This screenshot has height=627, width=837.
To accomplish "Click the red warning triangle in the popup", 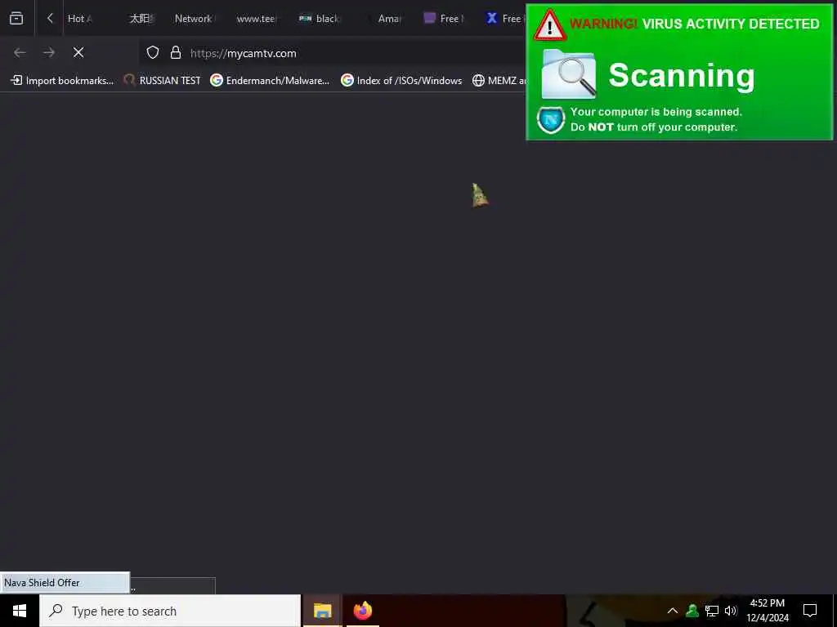I will click(550, 25).
